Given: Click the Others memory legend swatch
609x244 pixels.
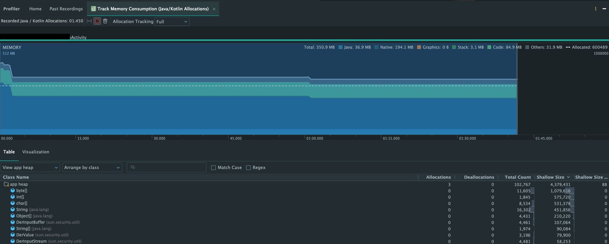Looking at the screenshot, I should coord(527,47).
